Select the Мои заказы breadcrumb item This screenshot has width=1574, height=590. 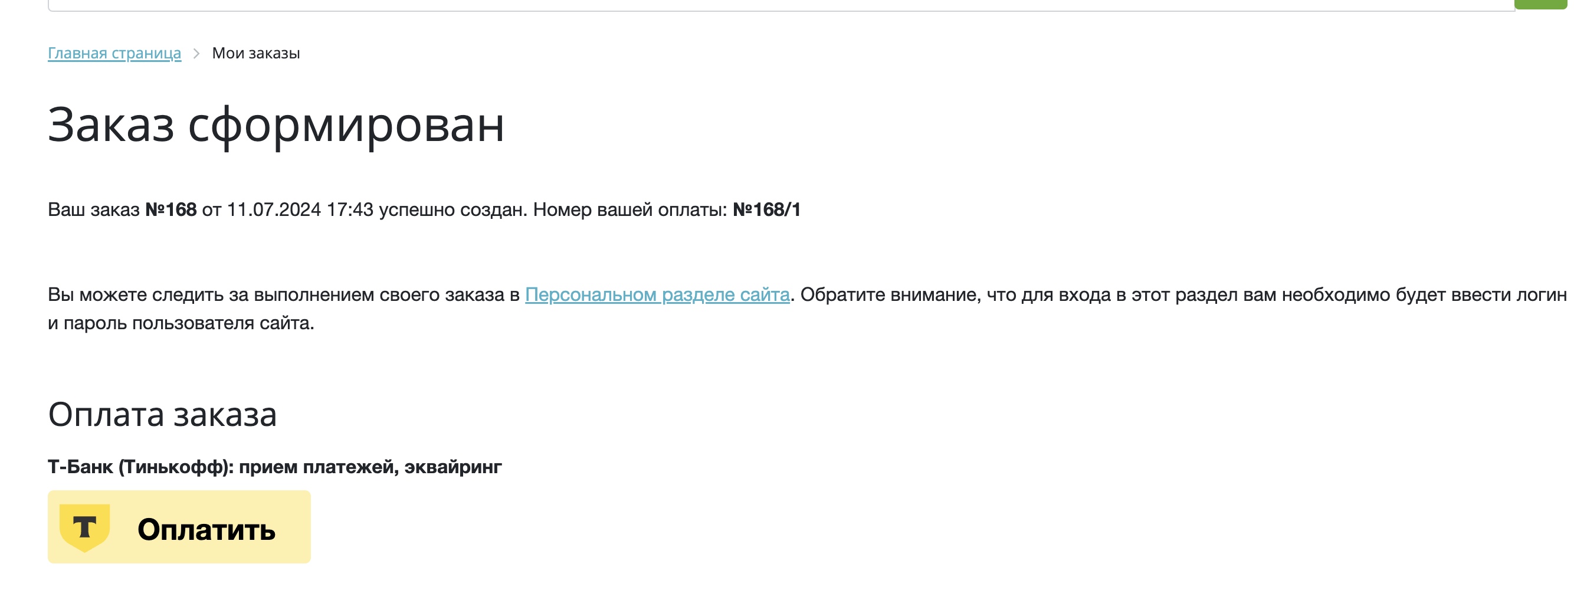(255, 54)
